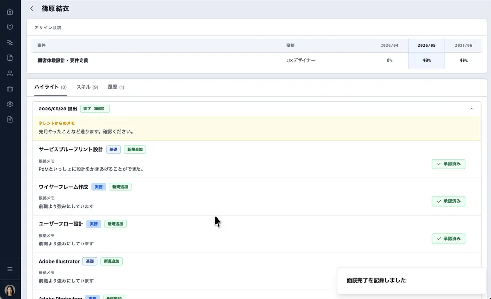Click the ユーザーフロー設計 skill name
The image size is (491, 299).
click(x=61, y=224)
